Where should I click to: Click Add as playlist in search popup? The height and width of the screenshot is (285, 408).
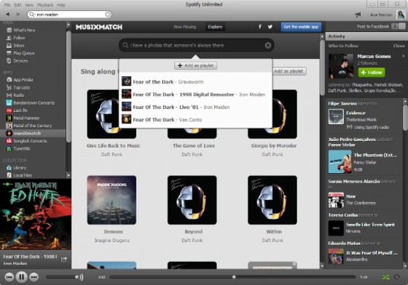point(196,65)
